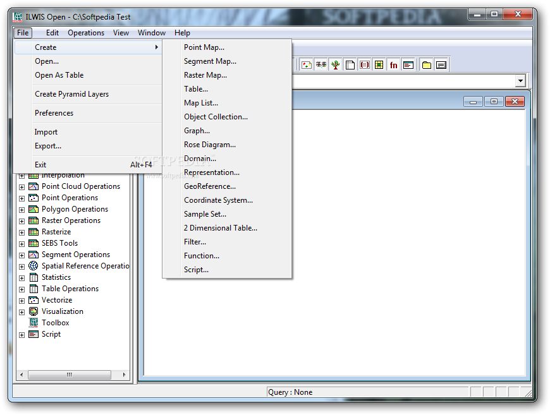Click the red fn function toolbar icon
This screenshot has width=550, height=415.
pos(394,65)
